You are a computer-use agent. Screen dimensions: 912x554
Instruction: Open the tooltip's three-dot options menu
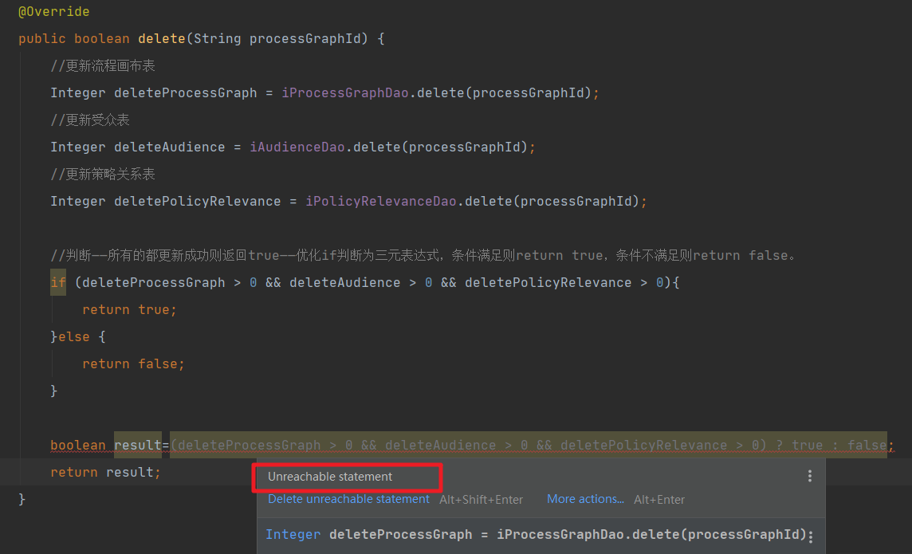coord(810,477)
